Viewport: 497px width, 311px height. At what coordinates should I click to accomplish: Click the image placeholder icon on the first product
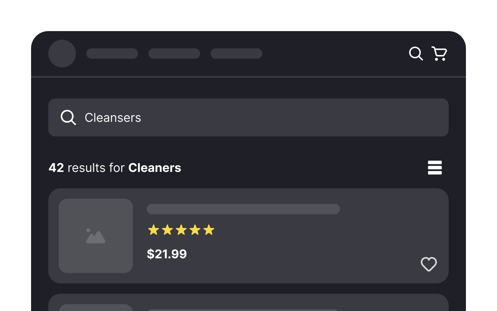click(x=95, y=236)
